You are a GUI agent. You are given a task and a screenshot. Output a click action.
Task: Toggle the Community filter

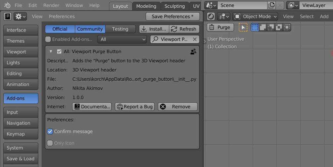[x=90, y=29]
